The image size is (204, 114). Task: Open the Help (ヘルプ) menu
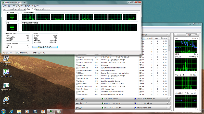(x=35, y=6)
